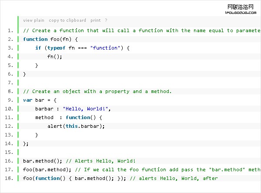Screen dimensions: 261x193
Task: Click line number 1 in the gutter
Action: (10, 30)
